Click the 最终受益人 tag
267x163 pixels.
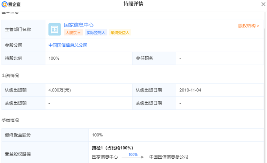tap(120, 33)
